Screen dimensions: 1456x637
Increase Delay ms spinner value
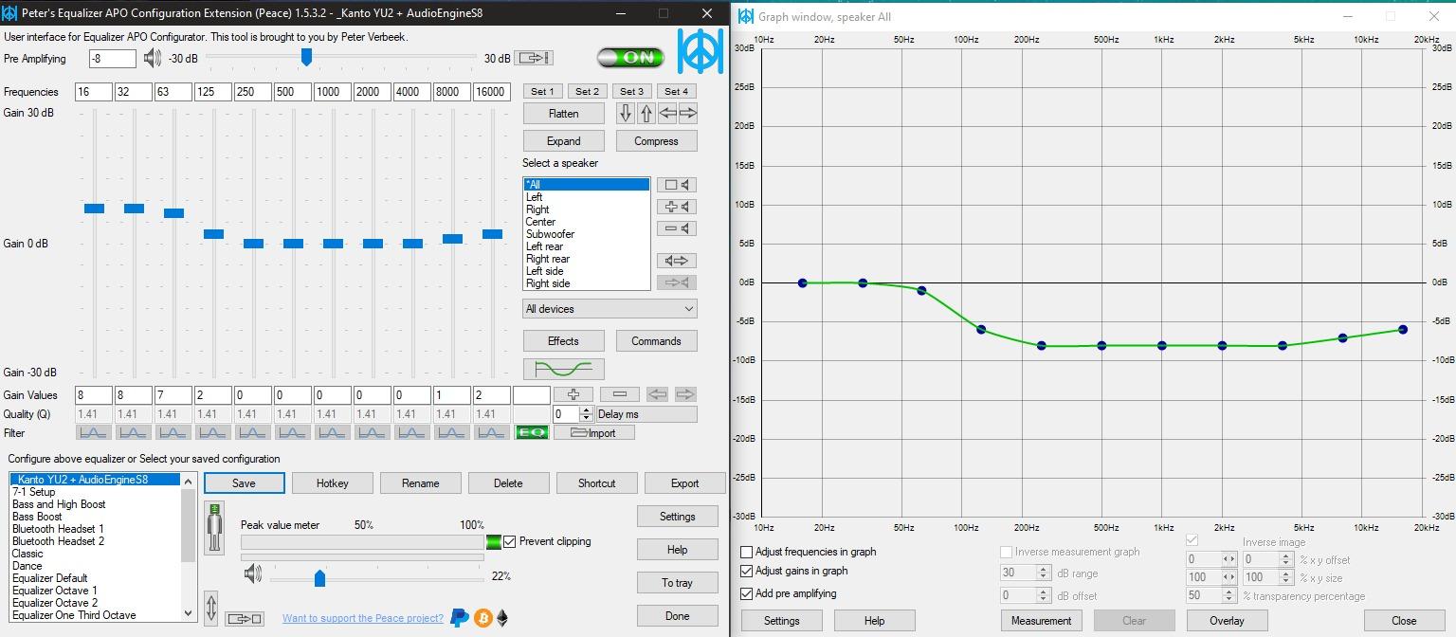588,410
